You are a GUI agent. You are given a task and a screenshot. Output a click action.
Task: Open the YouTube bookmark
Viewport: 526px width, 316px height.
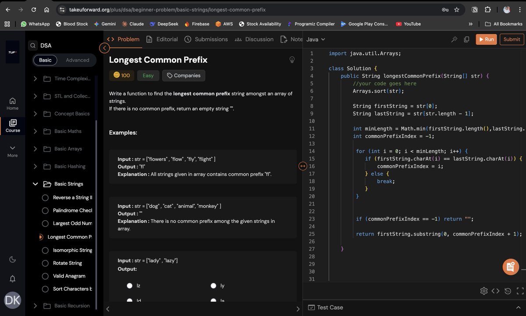point(408,24)
